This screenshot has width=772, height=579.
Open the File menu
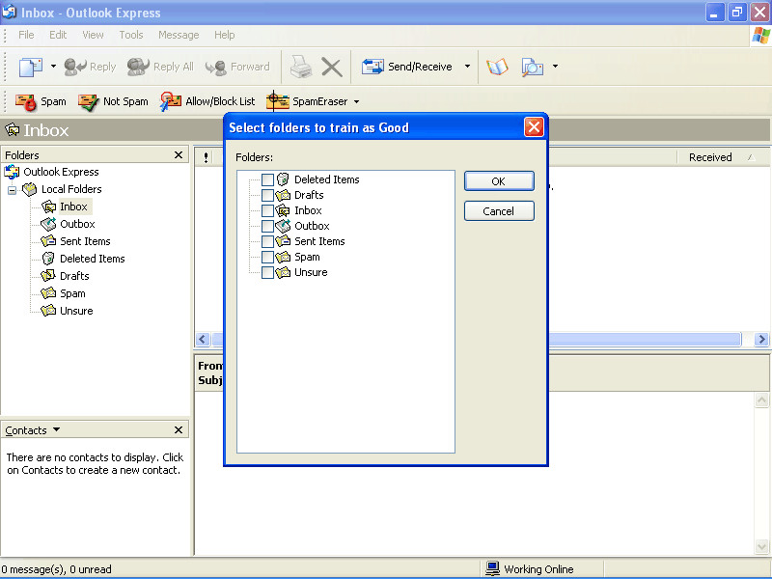coord(26,35)
